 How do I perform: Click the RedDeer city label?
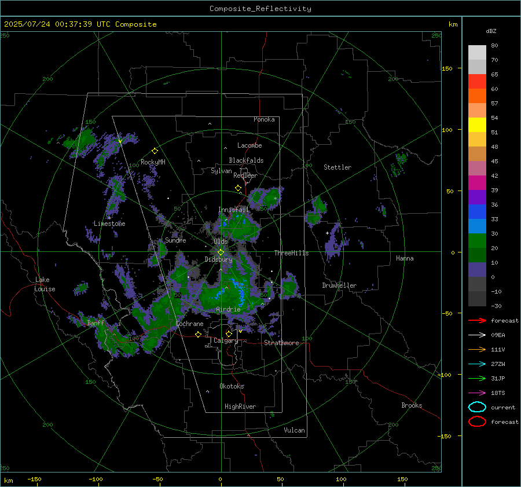pos(245,175)
